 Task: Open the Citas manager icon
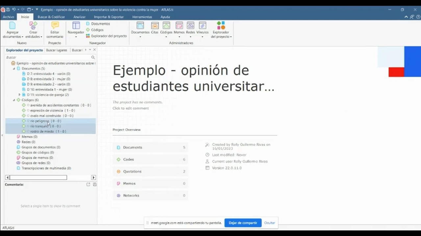155,26
